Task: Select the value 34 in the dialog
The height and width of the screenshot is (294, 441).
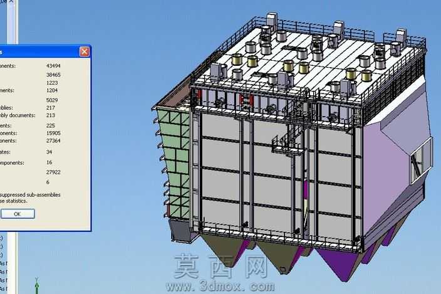Action: 49,152
